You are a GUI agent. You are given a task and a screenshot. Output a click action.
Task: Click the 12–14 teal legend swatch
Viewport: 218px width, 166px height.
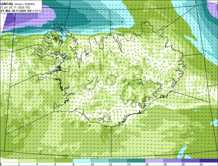point(118,161)
